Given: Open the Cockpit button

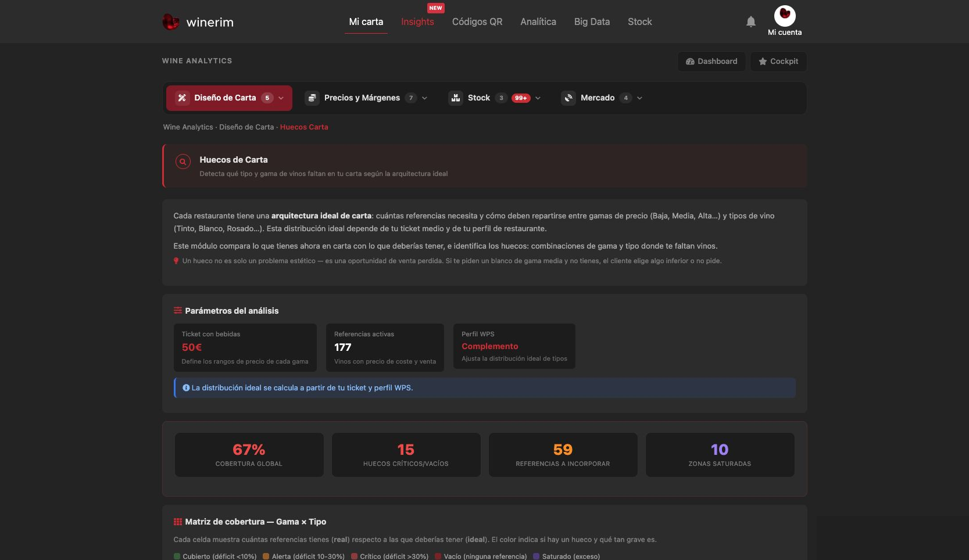Looking at the screenshot, I should pos(778,62).
